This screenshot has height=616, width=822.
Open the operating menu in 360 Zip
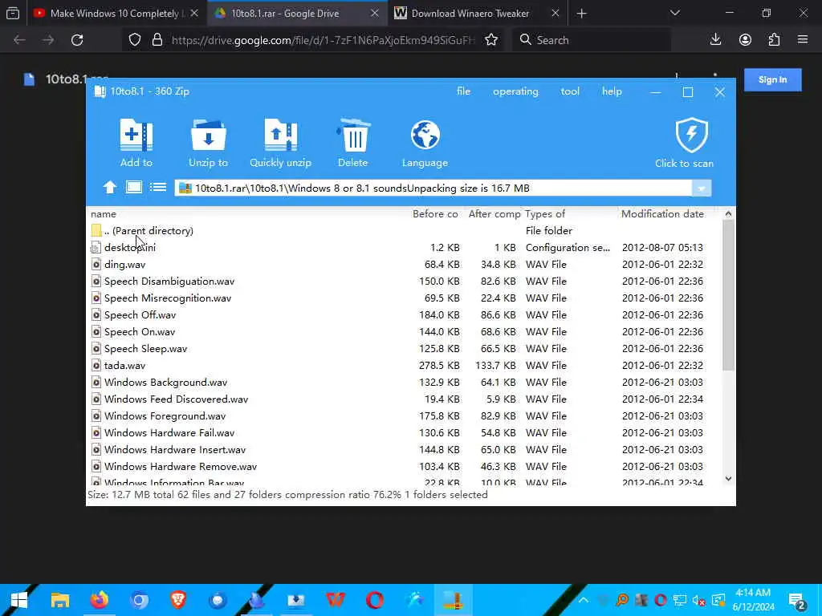515,91
